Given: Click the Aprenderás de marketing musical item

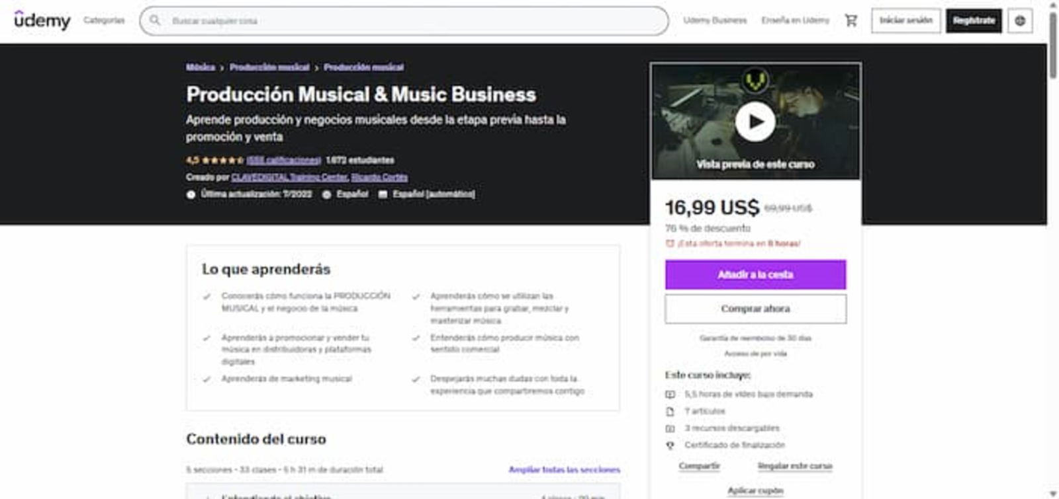Looking at the screenshot, I should (x=287, y=379).
